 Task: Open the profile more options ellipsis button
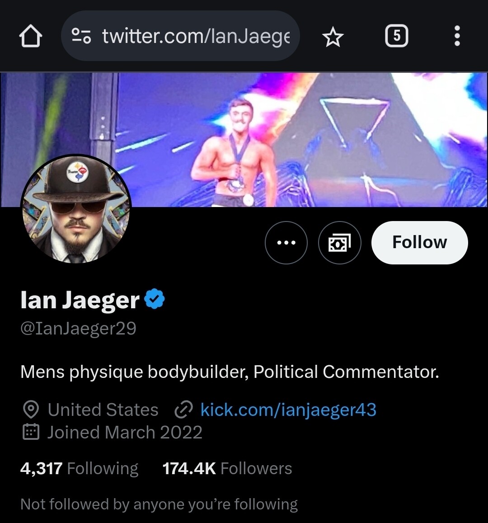coord(286,242)
